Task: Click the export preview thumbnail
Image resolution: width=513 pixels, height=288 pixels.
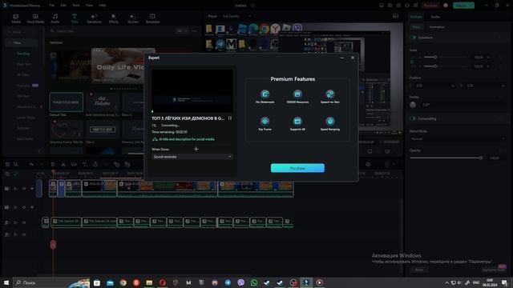Action: tap(192, 90)
